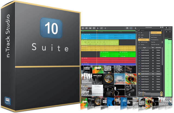Viewport: 174px width, 113px height.
Task: Click the orange playhead marker on timeline
Action: [x=97, y=31]
